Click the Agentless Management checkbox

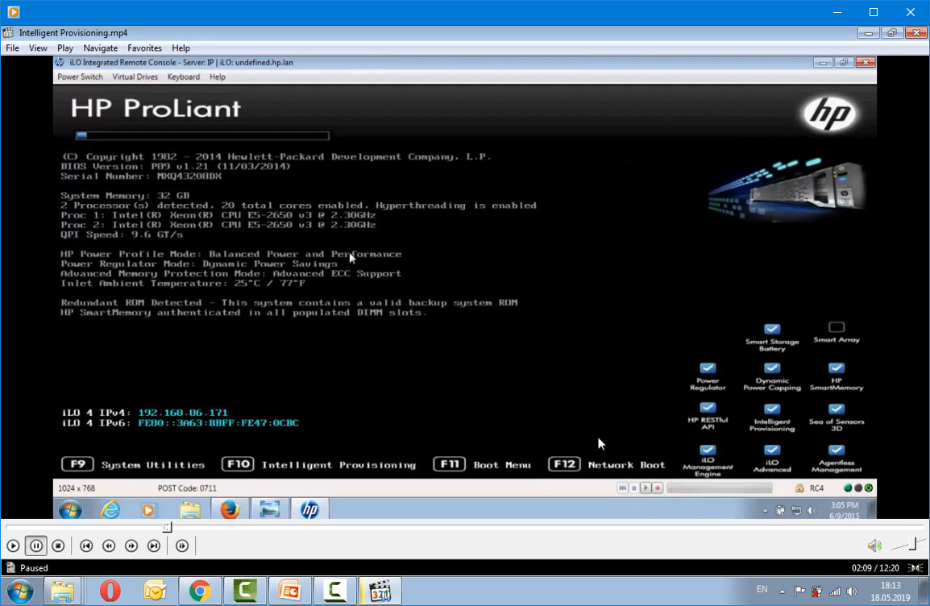[x=837, y=450]
